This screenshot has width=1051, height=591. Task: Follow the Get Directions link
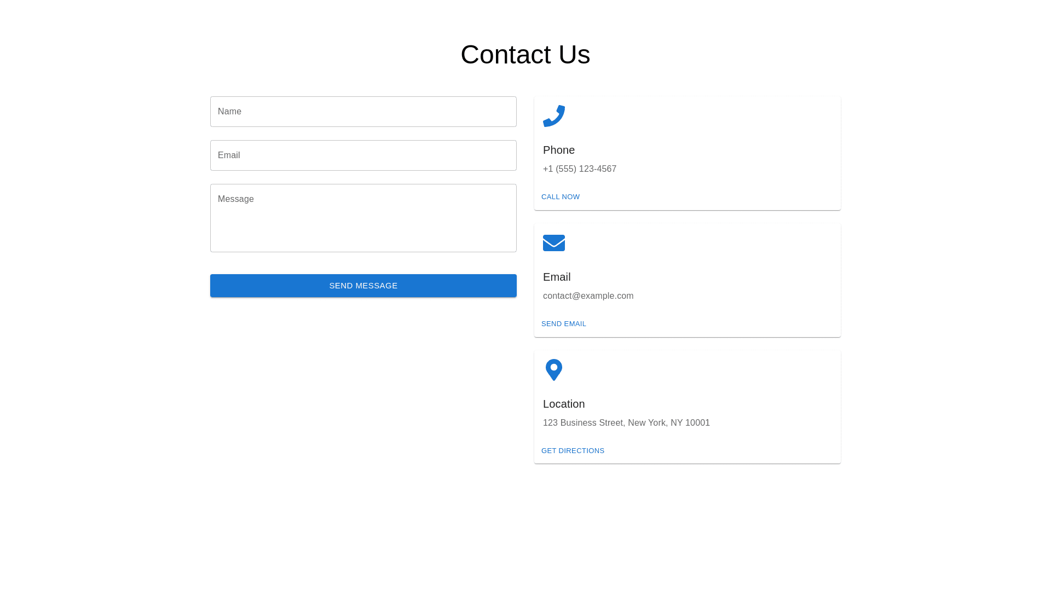tap(573, 451)
